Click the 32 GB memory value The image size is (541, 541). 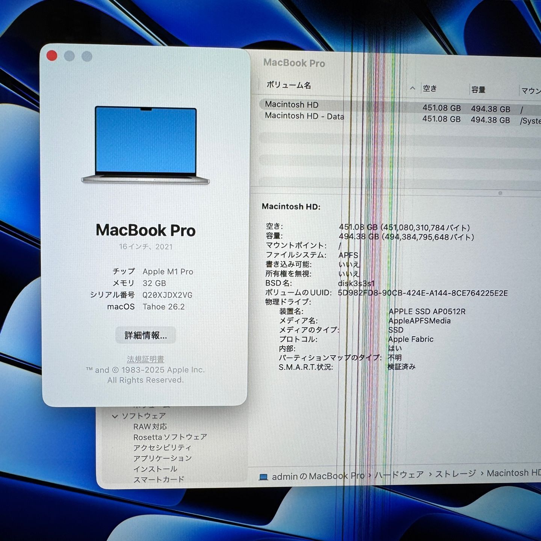coord(154,283)
